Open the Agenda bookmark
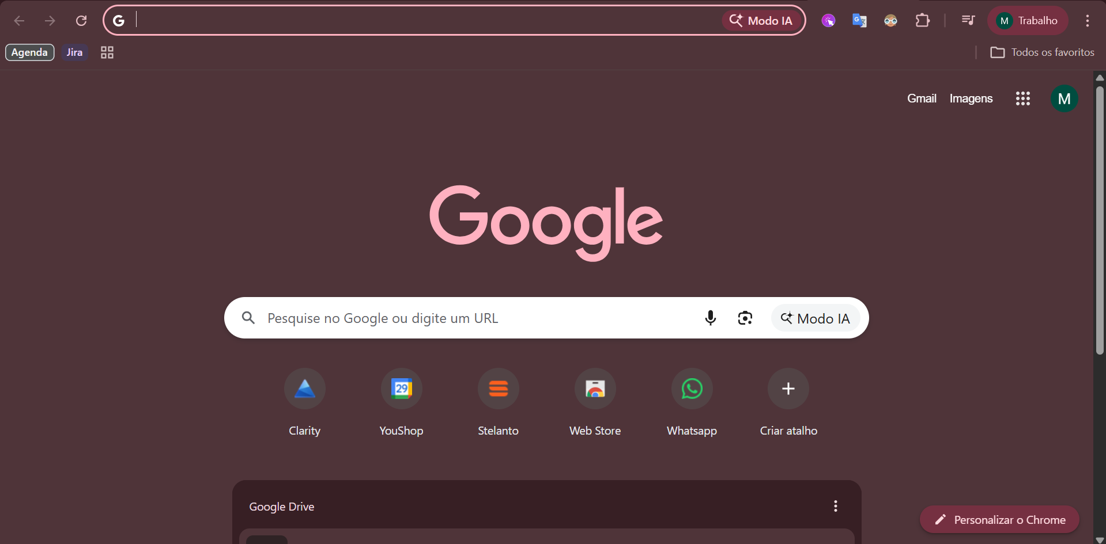Viewport: 1106px width, 544px height. 29,52
